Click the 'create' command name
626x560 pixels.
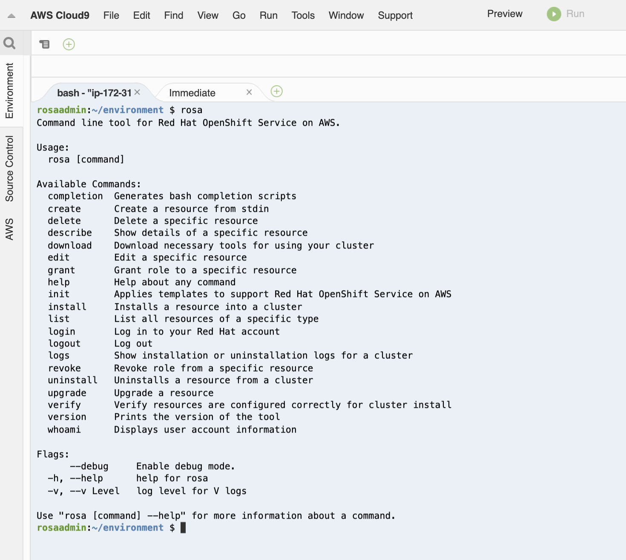[x=64, y=209]
